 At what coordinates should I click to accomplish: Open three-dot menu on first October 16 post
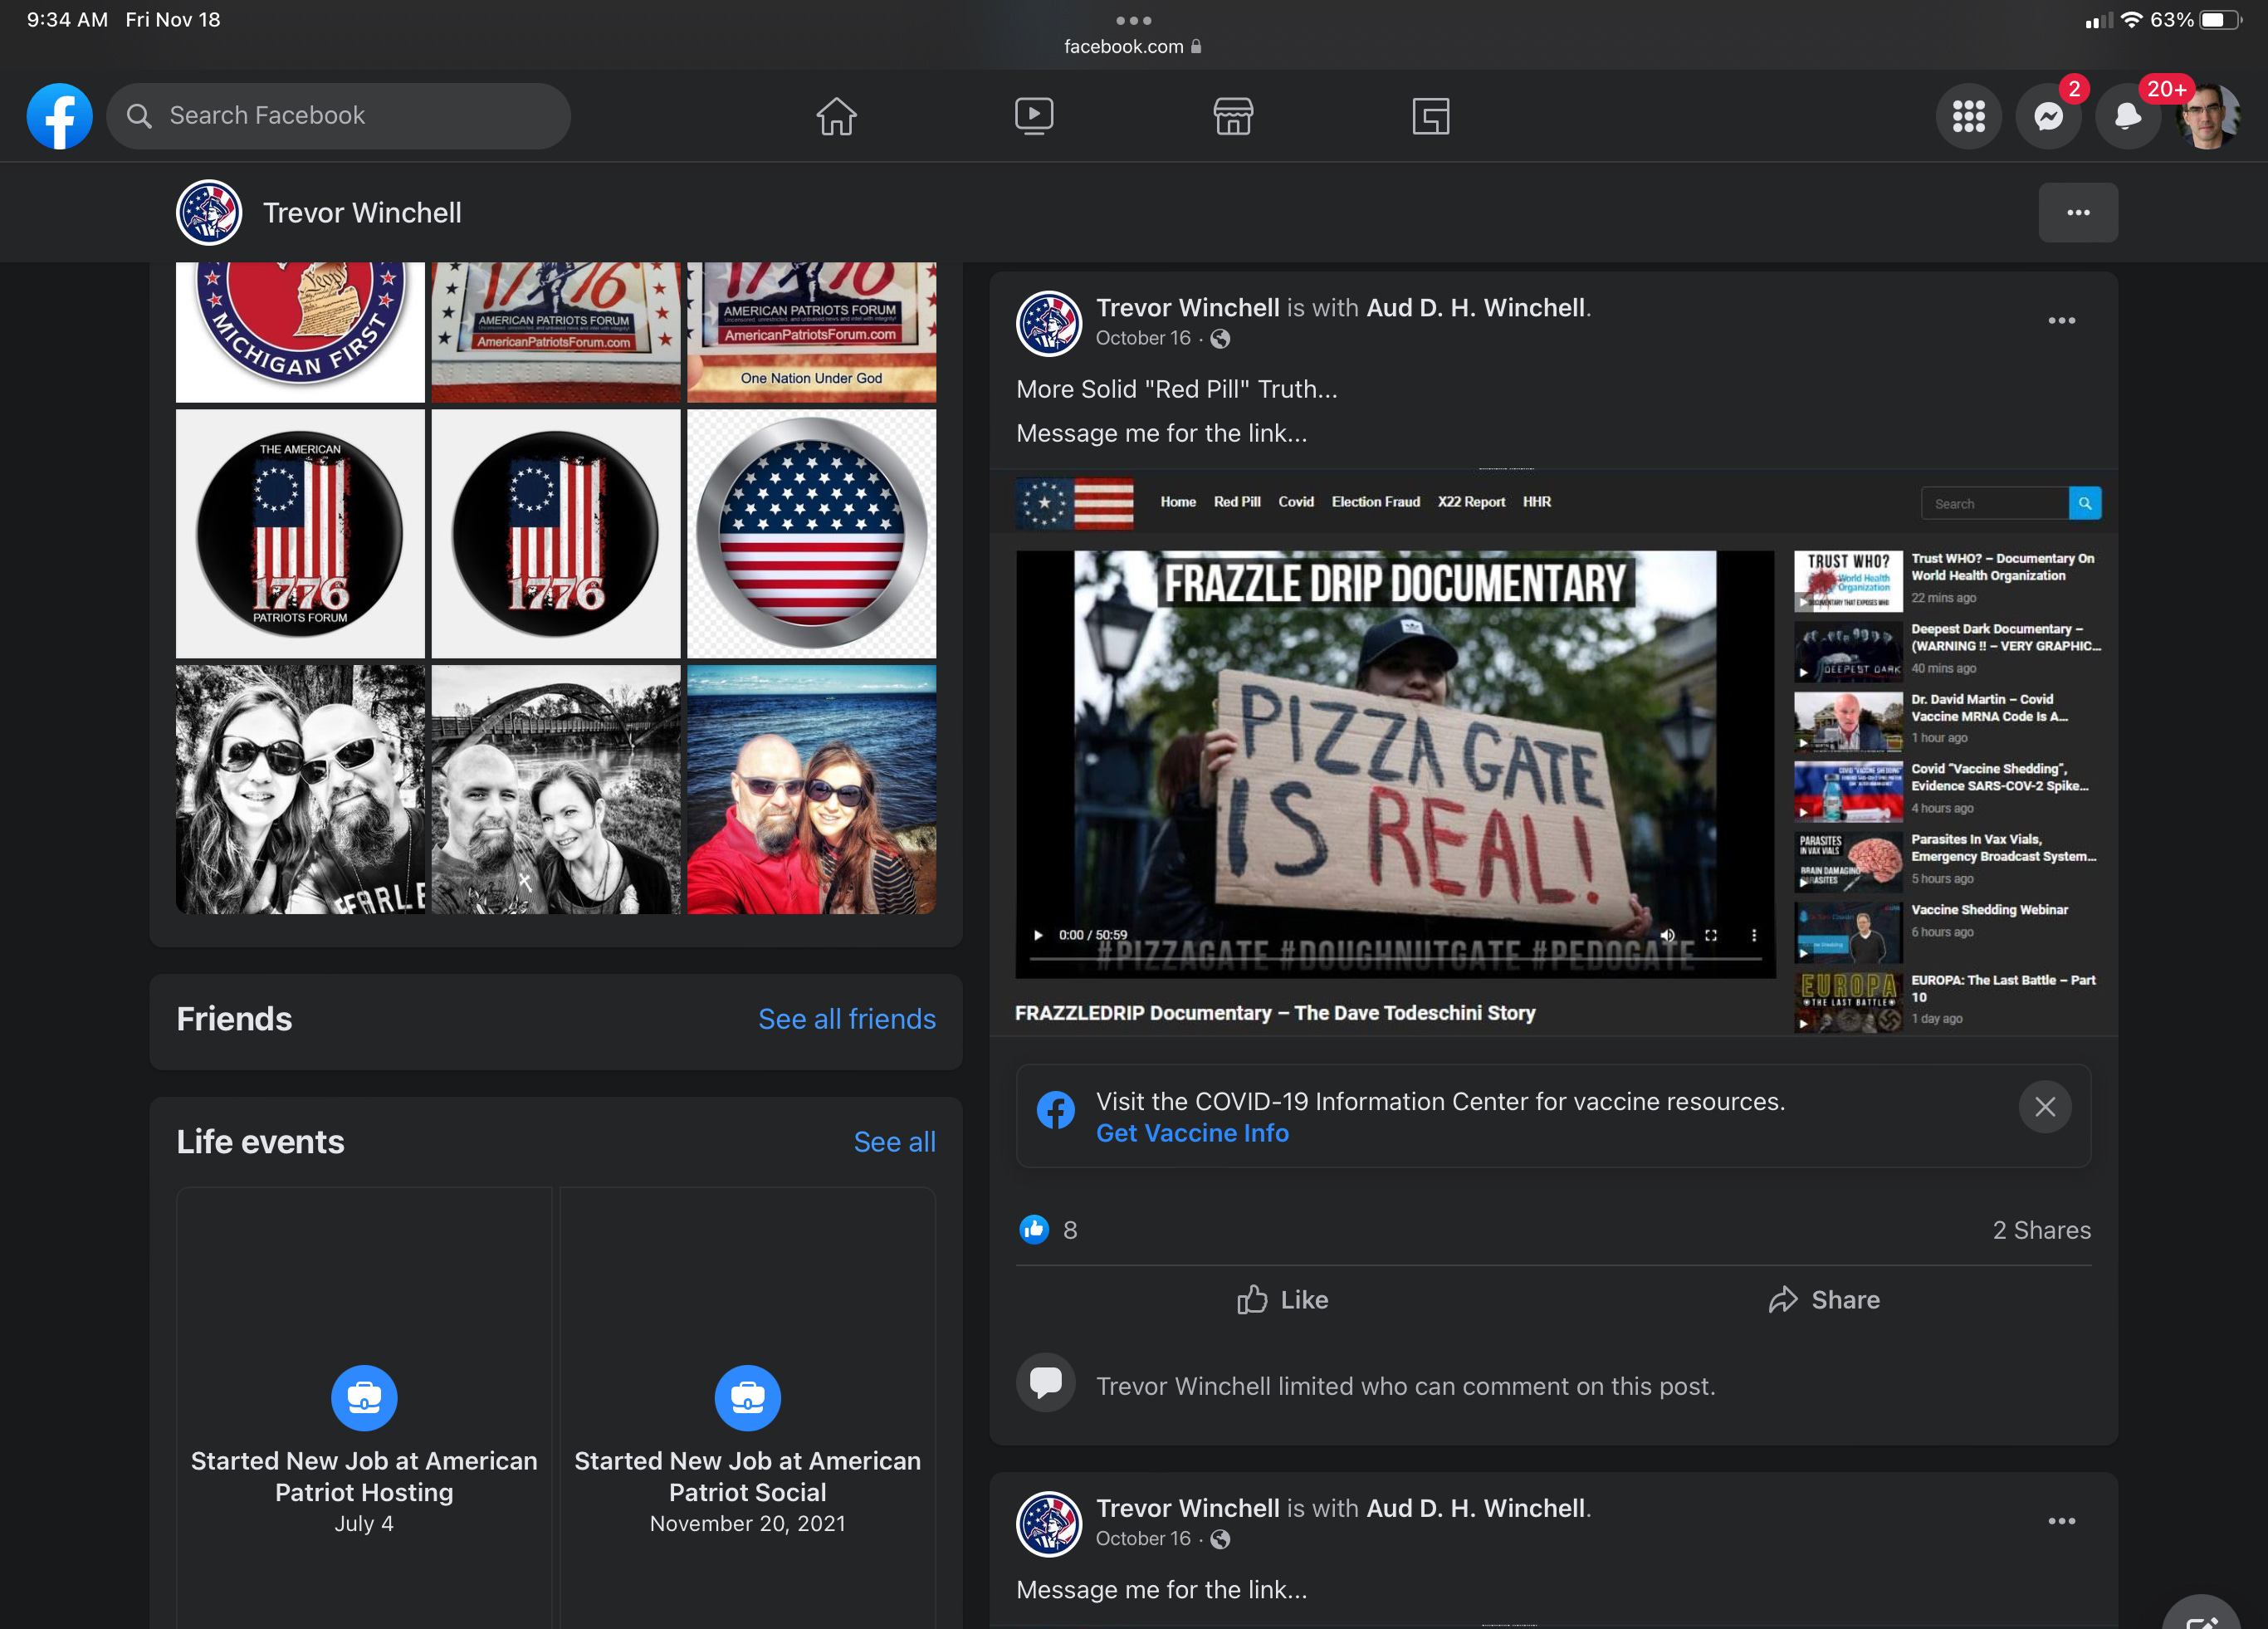pos(2061,321)
